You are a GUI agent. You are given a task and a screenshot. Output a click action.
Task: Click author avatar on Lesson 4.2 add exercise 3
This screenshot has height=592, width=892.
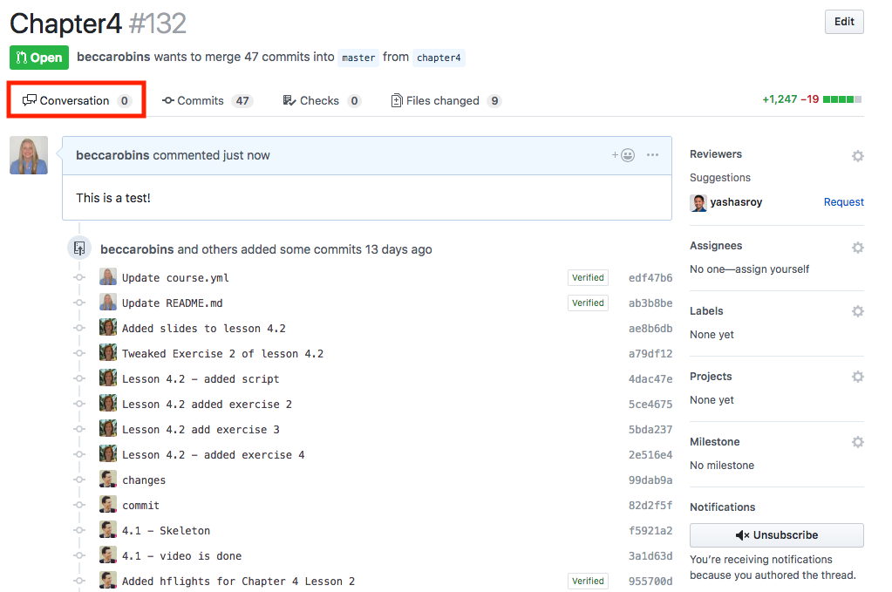[108, 429]
